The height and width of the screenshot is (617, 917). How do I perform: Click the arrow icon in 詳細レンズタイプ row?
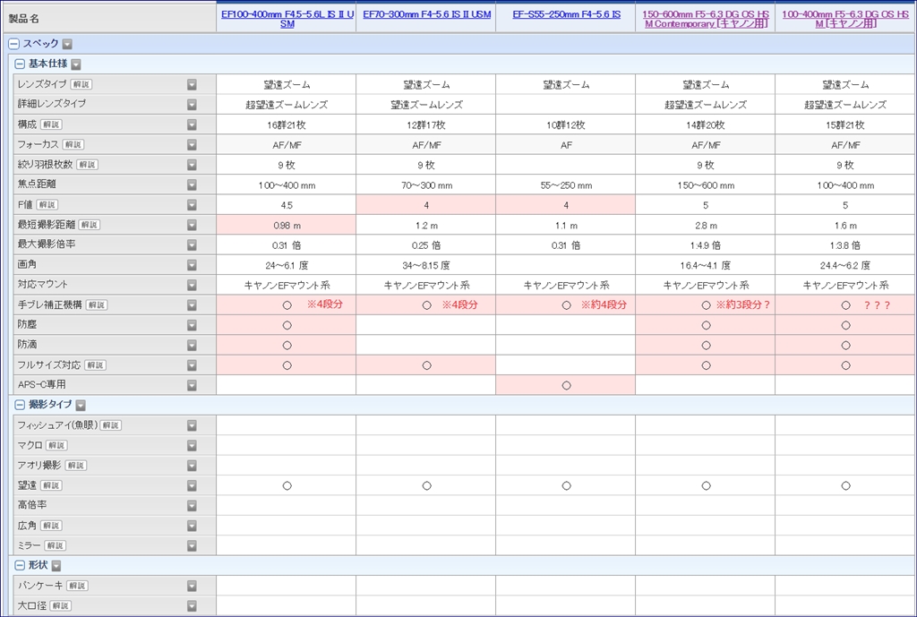click(192, 105)
